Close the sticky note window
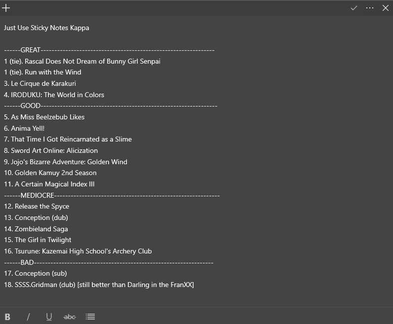Viewport: 393px width, 324px height. click(x=386, y=8)
